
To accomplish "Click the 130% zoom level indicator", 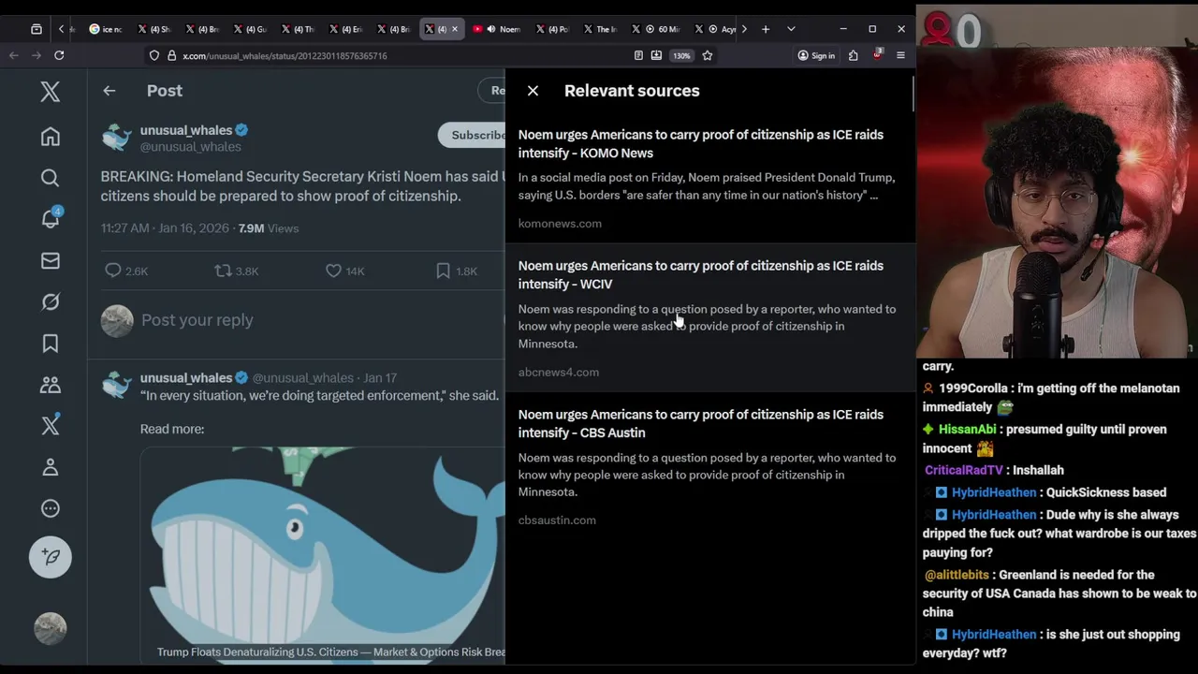I will pos(681,56).
